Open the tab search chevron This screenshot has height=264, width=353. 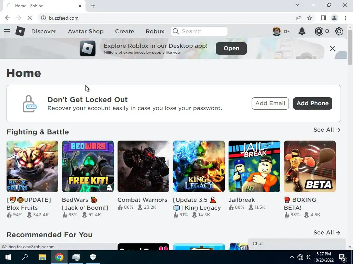pos(297,5)
